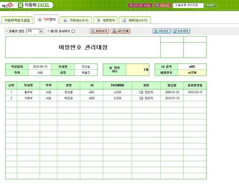Click the 시트인쇄 print button

[x=121, y=31]
